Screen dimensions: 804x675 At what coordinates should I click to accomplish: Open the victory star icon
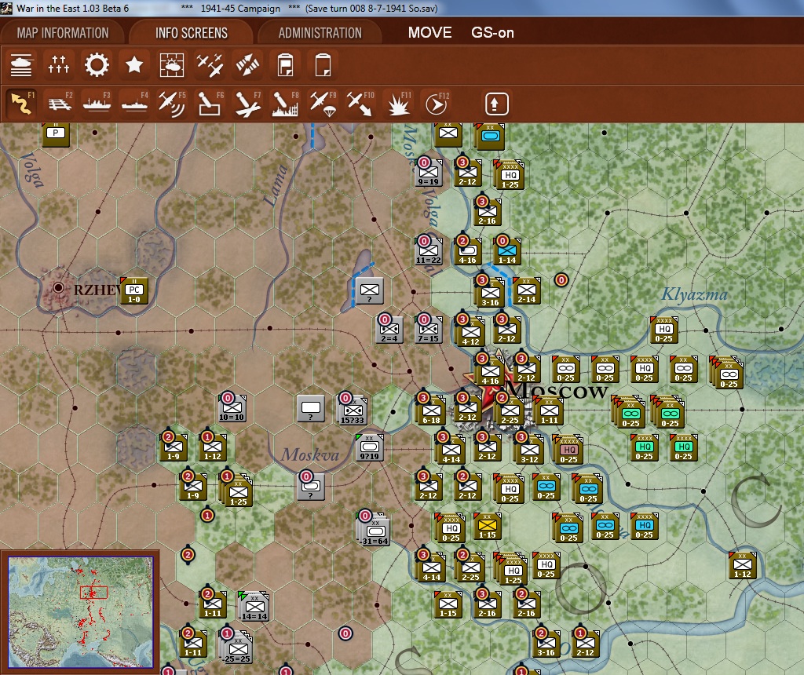[134, 65]
